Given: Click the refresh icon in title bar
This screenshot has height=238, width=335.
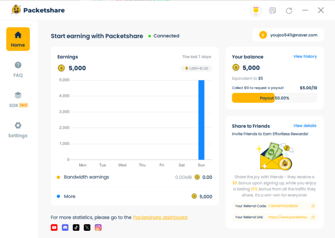Looking at the screenshot, I should (x=289, y=10).
